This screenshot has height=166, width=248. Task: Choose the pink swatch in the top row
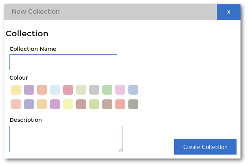(x=120, y=90)
